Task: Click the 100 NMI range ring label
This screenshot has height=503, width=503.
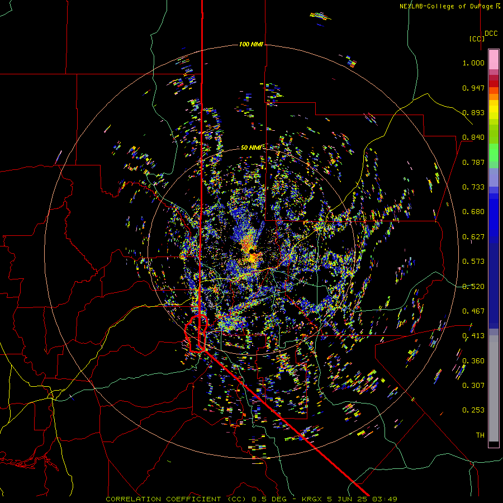Action: coord(251,44)
